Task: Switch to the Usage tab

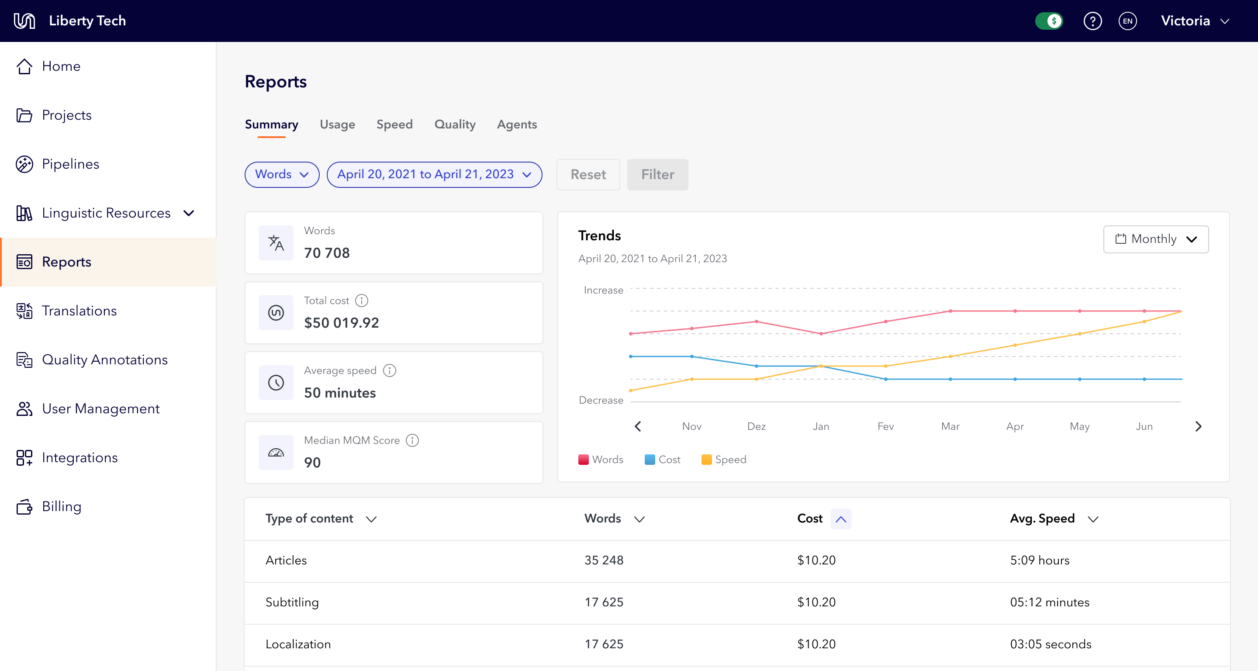Action: point(337,125)
